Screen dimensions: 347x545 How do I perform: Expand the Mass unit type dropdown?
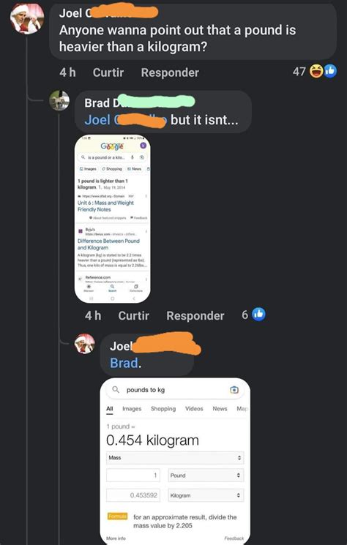point(175,458)
